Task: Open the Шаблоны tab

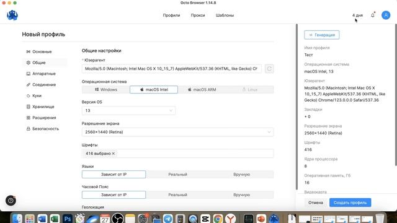Action: coord(225,15)
